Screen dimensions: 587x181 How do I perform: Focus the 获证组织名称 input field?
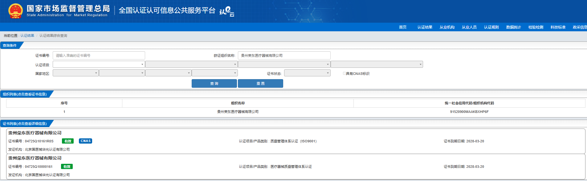click(284, 56)
